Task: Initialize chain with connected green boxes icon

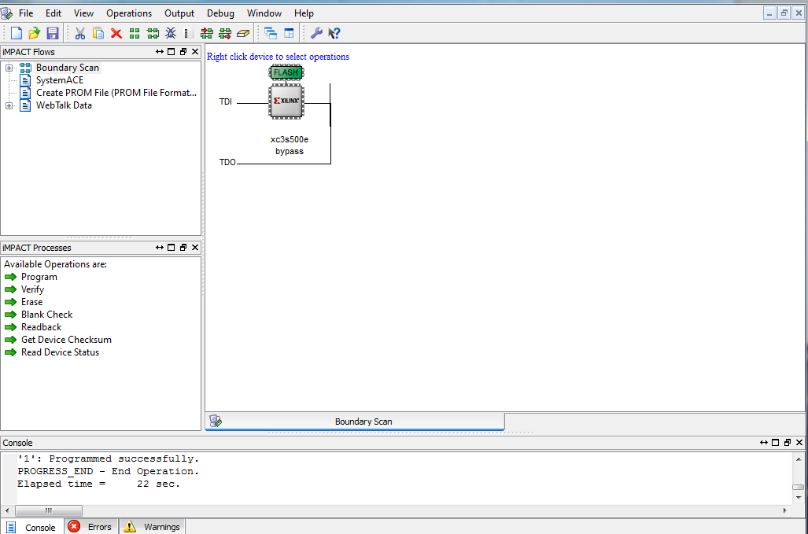Action: (153, 34)
